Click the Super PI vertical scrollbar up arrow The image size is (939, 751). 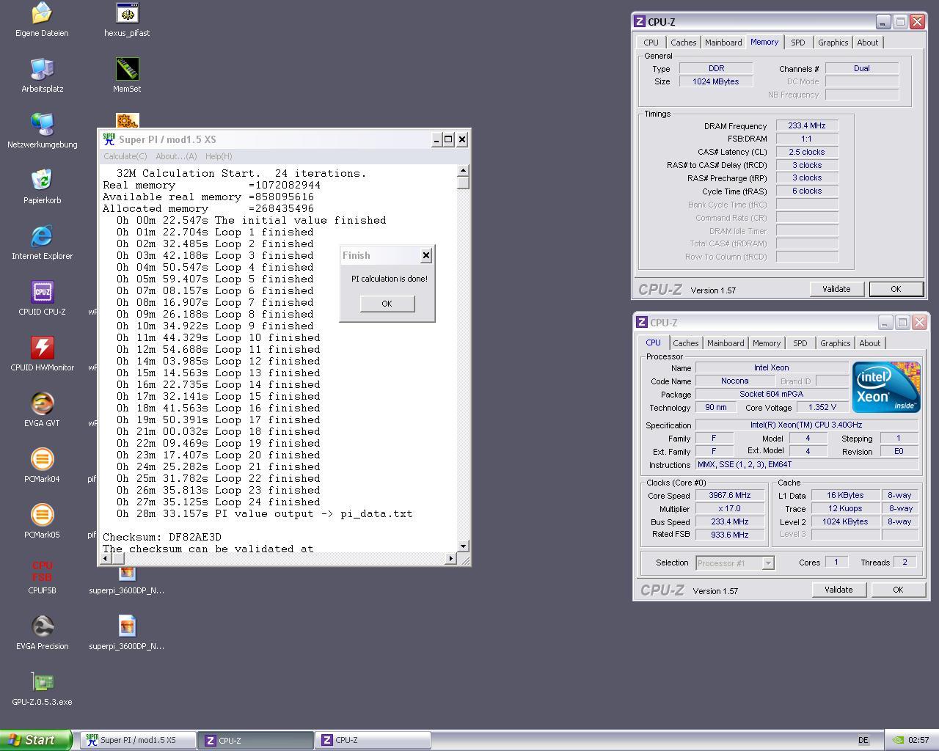click(463, 171)
